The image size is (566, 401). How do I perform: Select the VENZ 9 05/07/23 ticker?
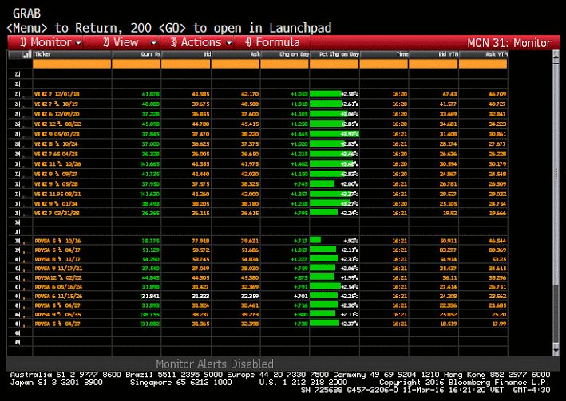[57, 134]
